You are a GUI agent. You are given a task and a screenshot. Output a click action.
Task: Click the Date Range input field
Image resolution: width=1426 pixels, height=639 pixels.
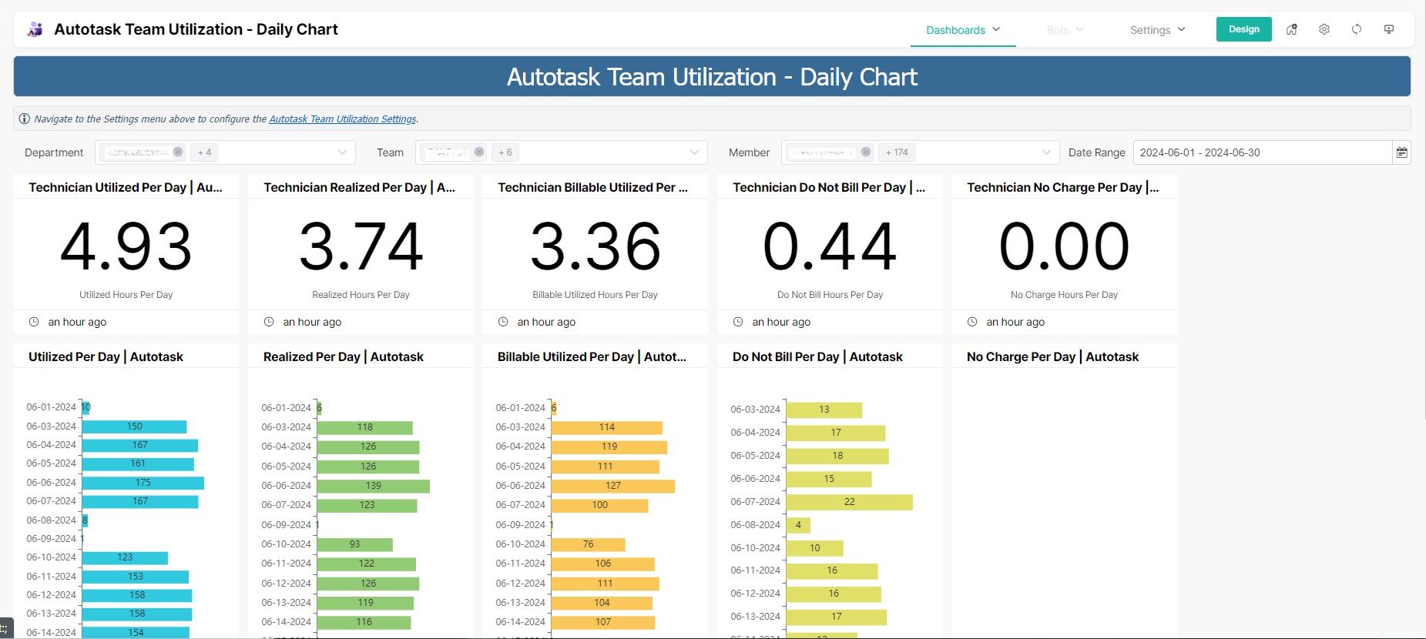(x=1263, y=152)
